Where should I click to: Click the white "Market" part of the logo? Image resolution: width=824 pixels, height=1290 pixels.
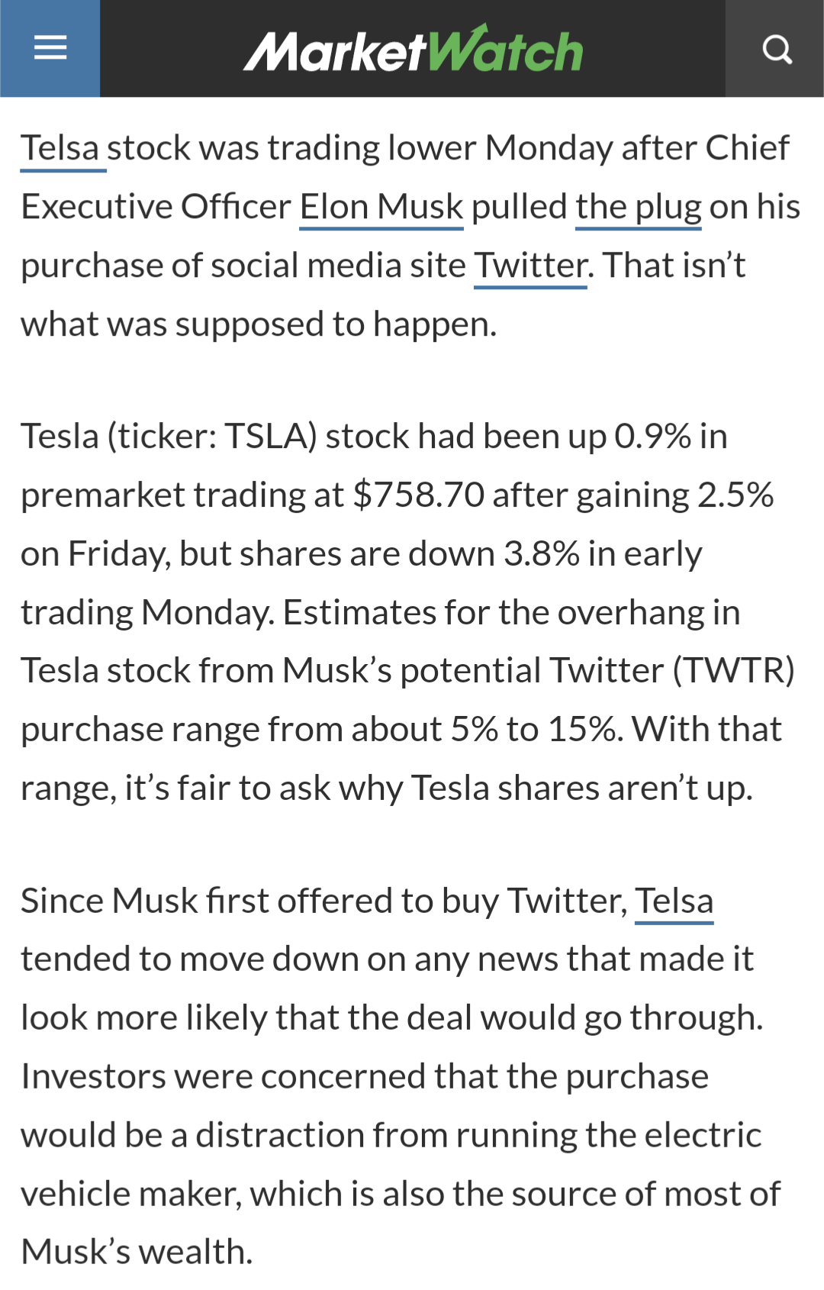click(335, 51)
